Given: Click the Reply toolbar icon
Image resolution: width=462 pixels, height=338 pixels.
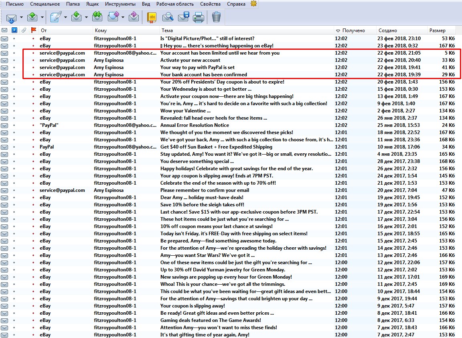Looking at the screenshot, I should click(76, 17).
